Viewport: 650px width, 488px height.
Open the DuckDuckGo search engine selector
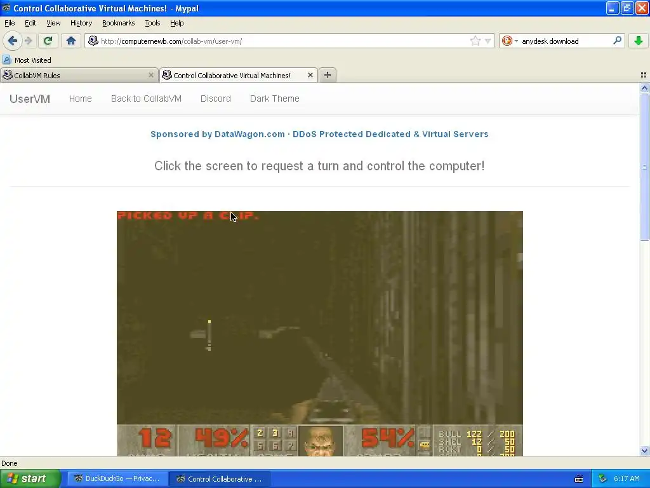(x=510, y=41)
